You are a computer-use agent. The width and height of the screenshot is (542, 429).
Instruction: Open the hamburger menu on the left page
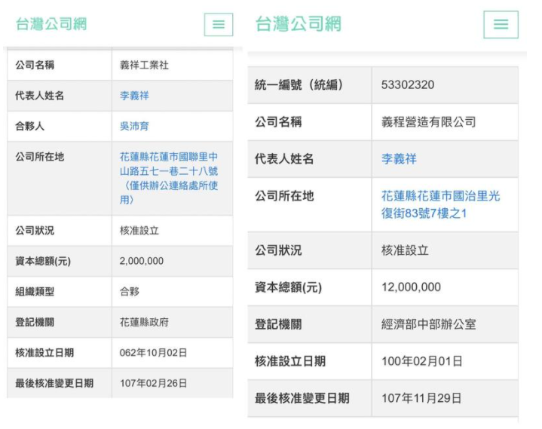(x=219, y=25)
